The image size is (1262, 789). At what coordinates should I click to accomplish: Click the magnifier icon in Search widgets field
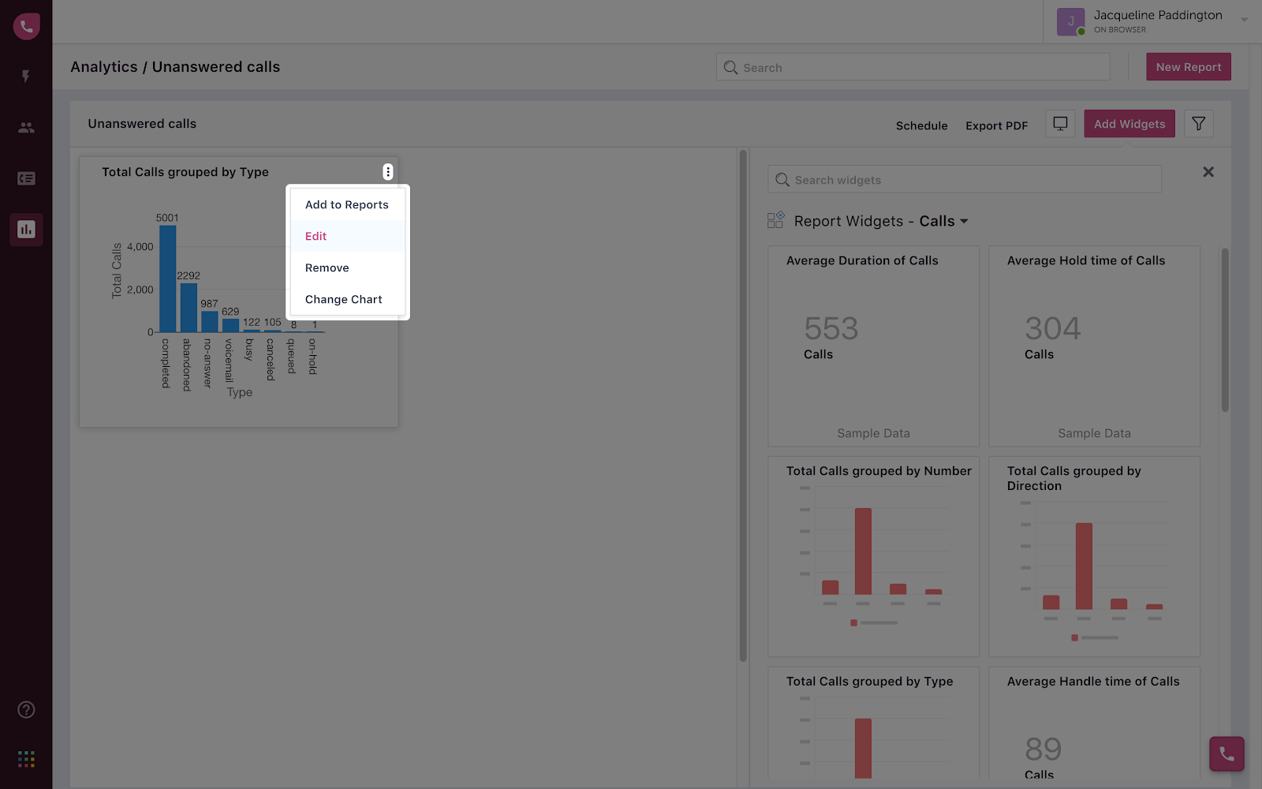tap(782, 180)
